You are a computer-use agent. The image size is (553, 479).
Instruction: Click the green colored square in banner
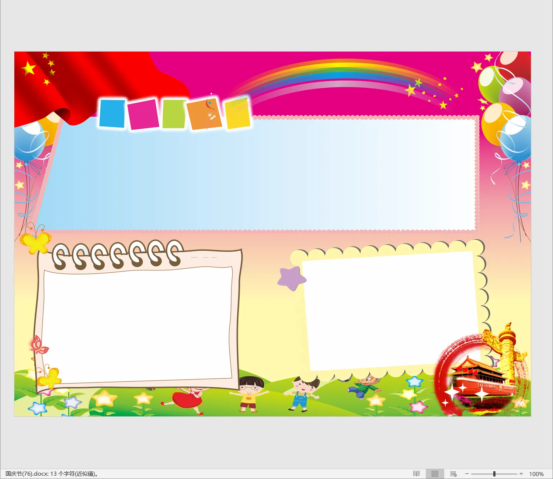click(174, 114)
